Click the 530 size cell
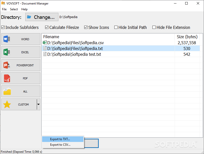 (187, 48)
